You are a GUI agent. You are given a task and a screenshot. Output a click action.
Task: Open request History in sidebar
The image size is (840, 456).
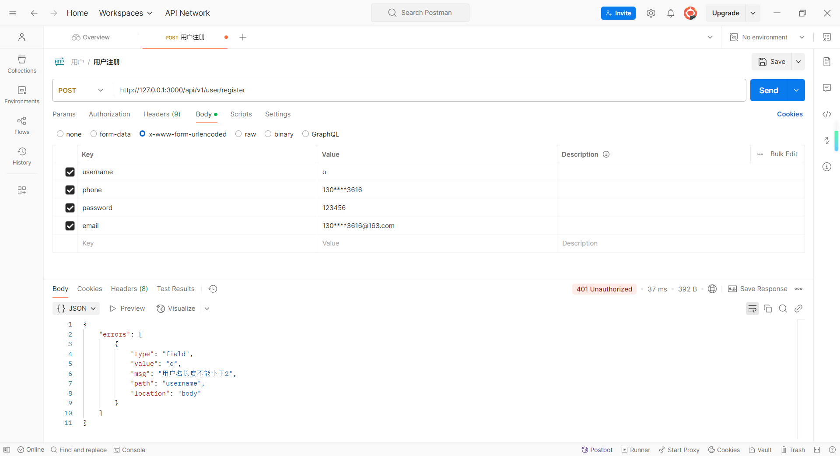pos(22,156)
